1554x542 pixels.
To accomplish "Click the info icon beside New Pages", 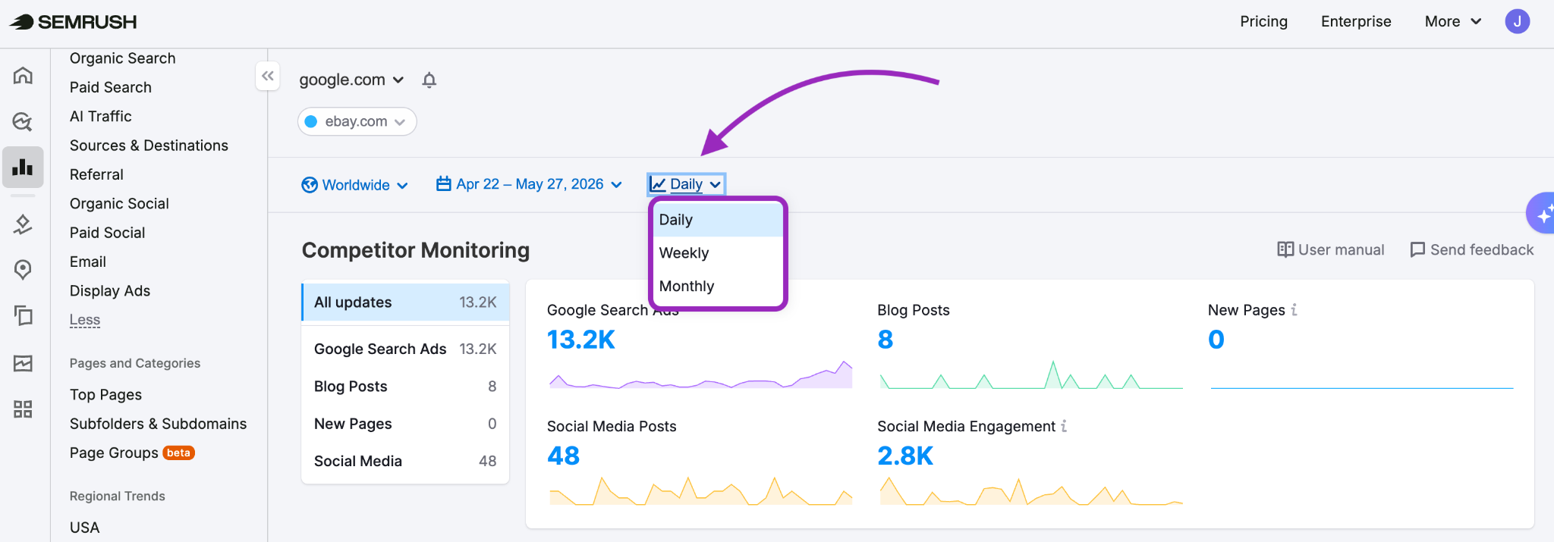I will (1294, 310).
